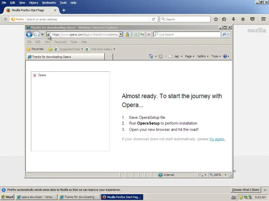Image resolution: width=269 pixels, height=201 pixels.
Task: Click security shield tray icon
Action: [x=241, y=197]
